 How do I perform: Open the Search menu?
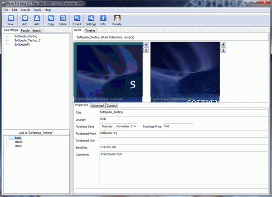point(25,10)
